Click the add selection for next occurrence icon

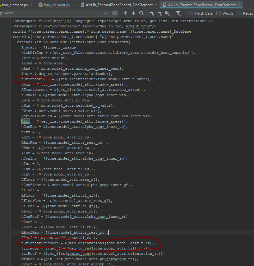[x=150, y=13]
